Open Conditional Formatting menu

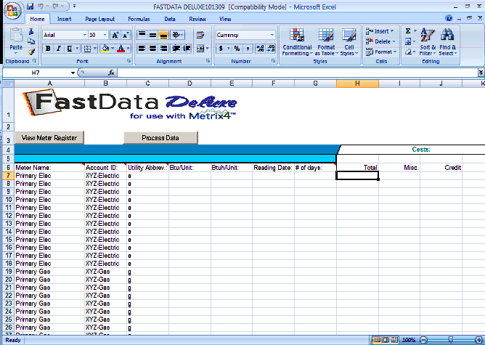pos(297,42)
